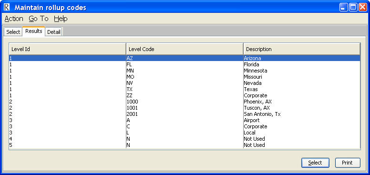Select the Arizona description cell
The image size is (370, 175).
click(302, 58)
